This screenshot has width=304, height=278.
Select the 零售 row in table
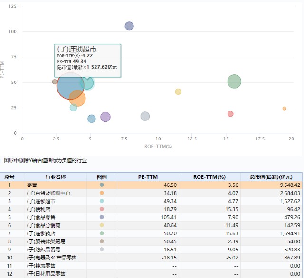tap(151, 185)
